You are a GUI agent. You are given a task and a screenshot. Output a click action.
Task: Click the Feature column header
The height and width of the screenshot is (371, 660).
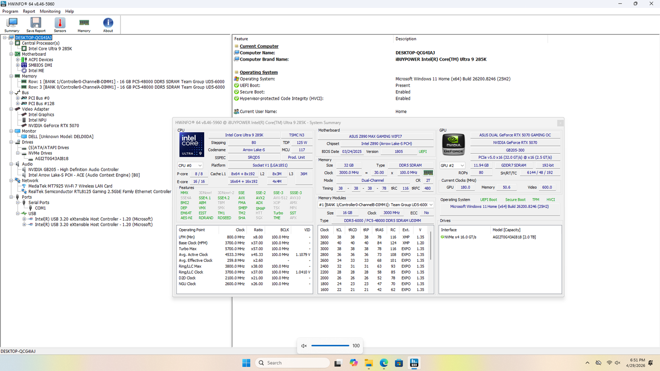coord(313,39)
